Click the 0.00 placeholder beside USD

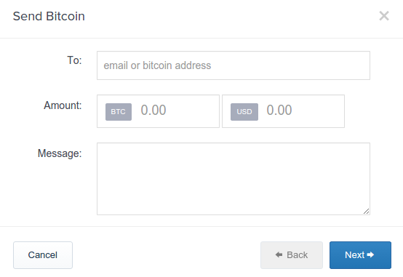pyautogui.click(x=279, y=110)
